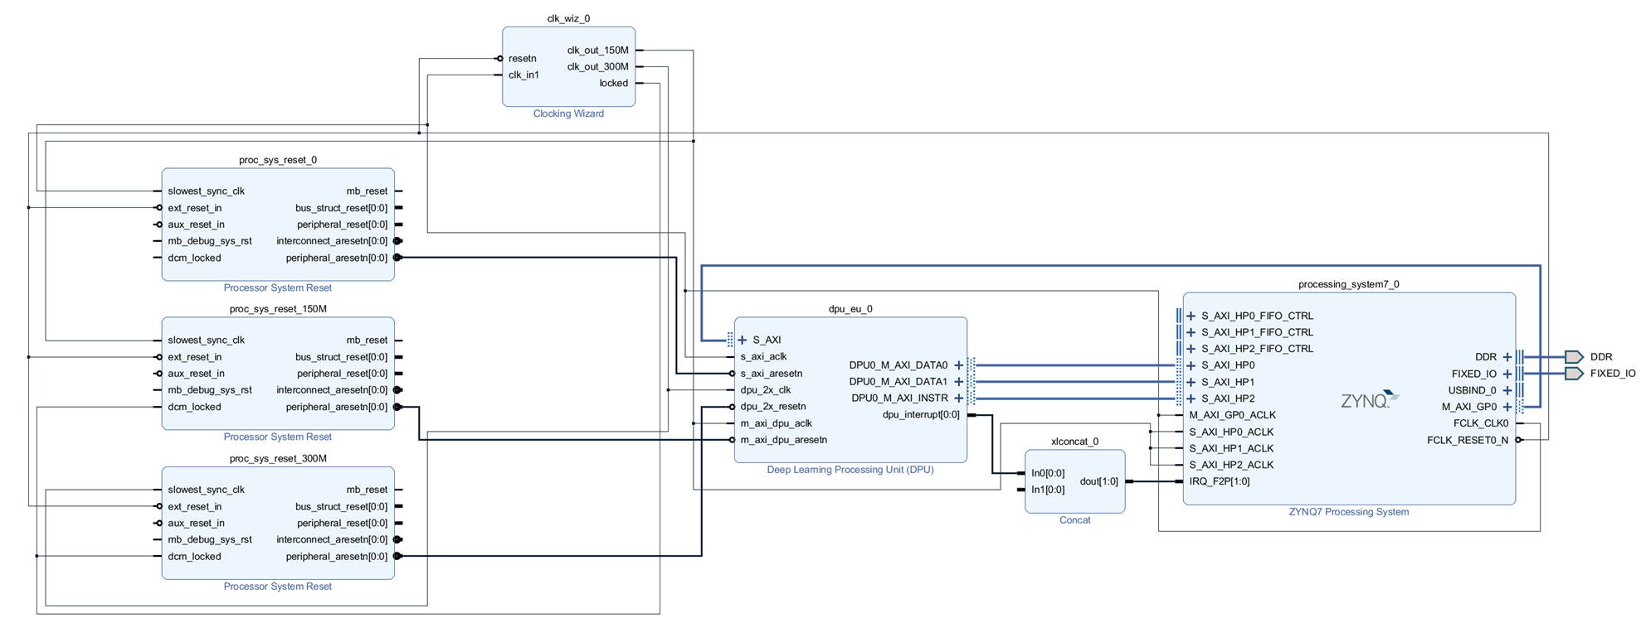
Task: Expand the S_AXI_HP1_FIFO_CTRL interface
Action: [1191, 332]
